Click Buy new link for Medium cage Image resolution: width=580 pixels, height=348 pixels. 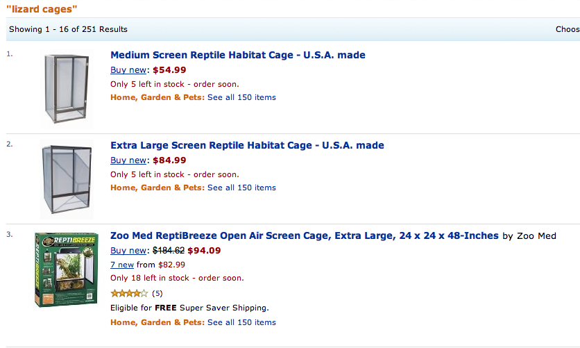129,69
